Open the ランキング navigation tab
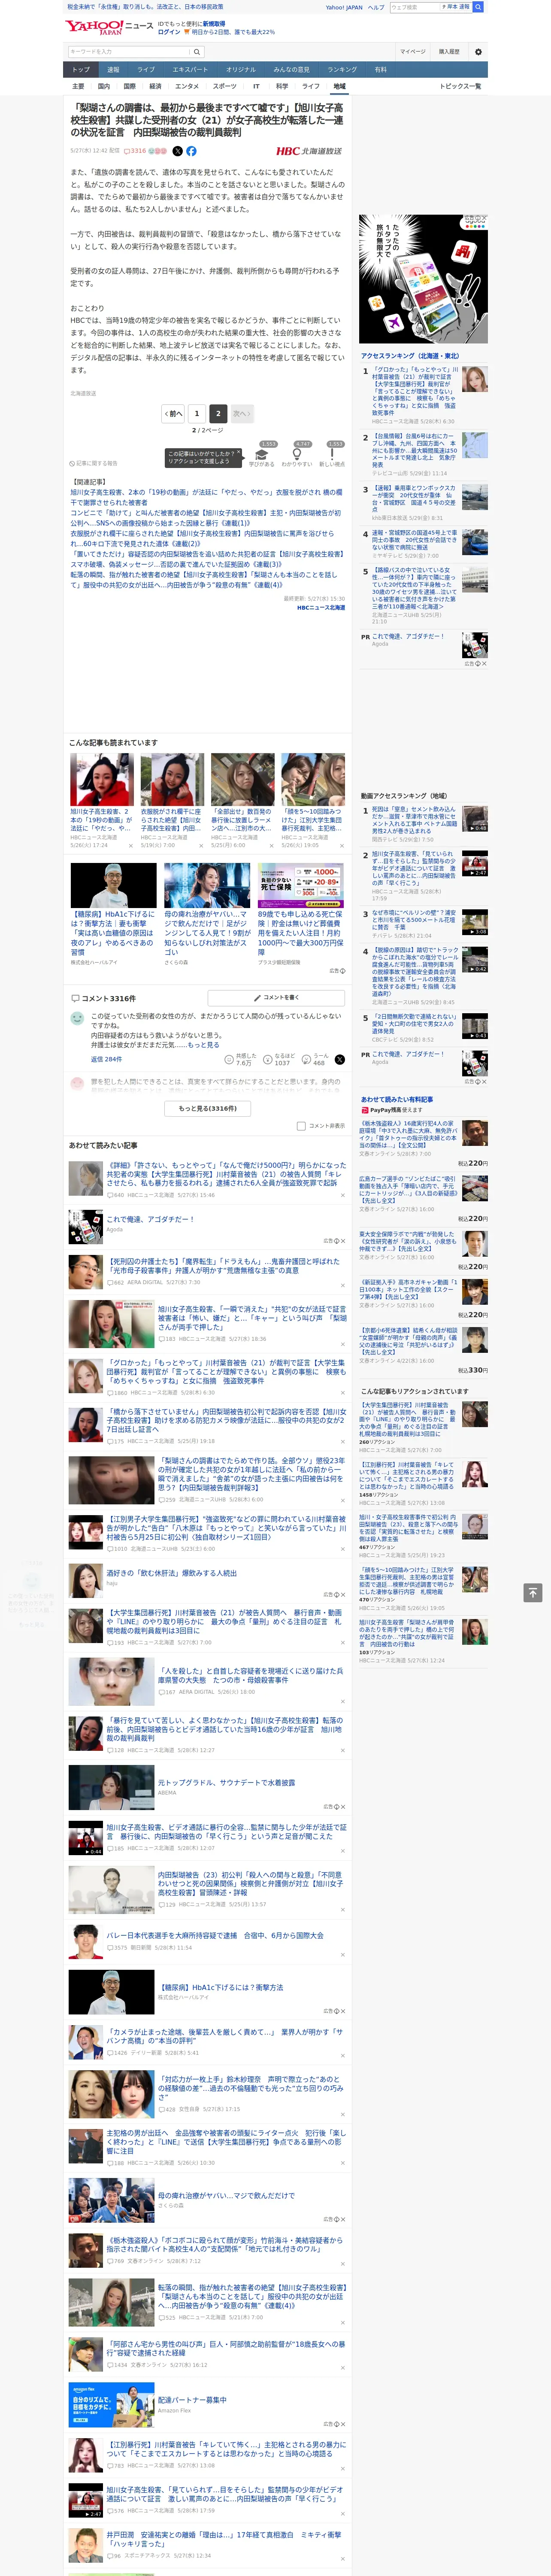The width and height of the screenshot is (551, 2576). (342, 70)
